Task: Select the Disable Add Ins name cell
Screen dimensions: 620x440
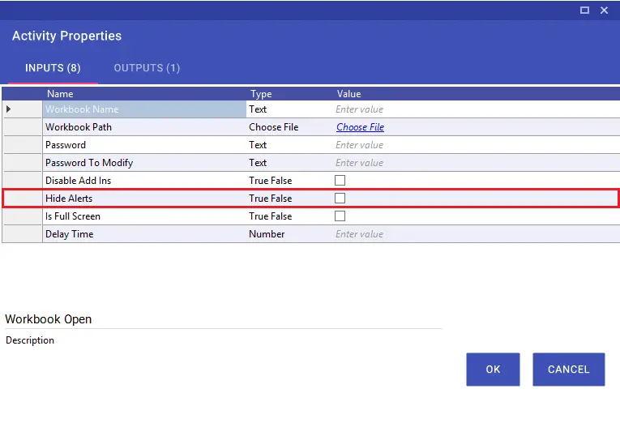Action: (x=144, y=180)
